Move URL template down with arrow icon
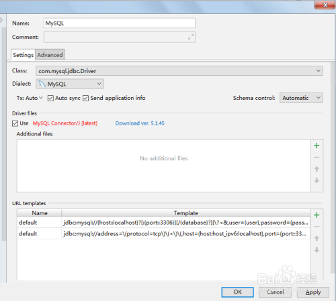This screenshot has width=336, height=301. tap(317, 250)
